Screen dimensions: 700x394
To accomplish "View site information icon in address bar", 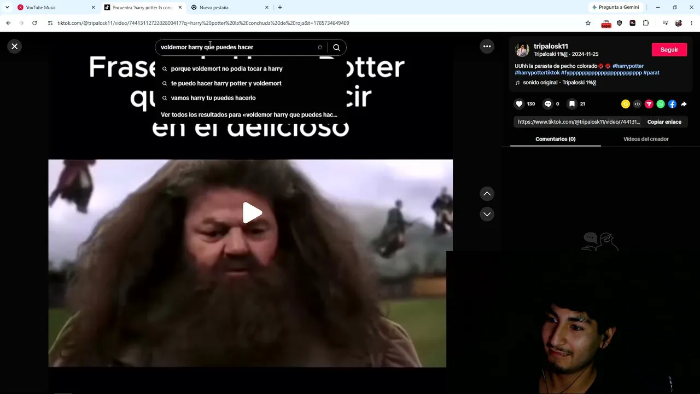I will [50, 23].
